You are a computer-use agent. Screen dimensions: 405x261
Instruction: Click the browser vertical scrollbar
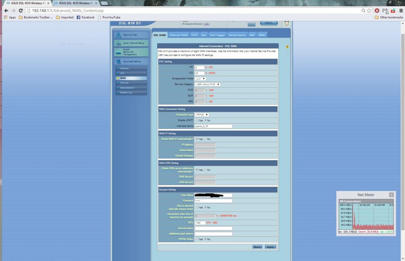point(403,131)
